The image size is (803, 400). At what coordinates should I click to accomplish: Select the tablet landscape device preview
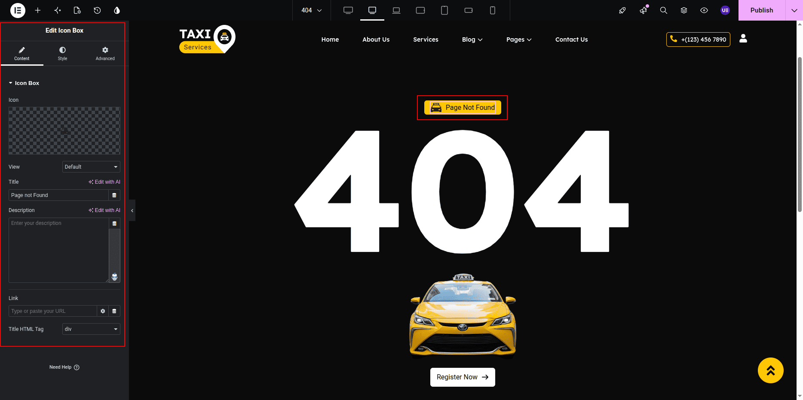click(x=420, y=10)
